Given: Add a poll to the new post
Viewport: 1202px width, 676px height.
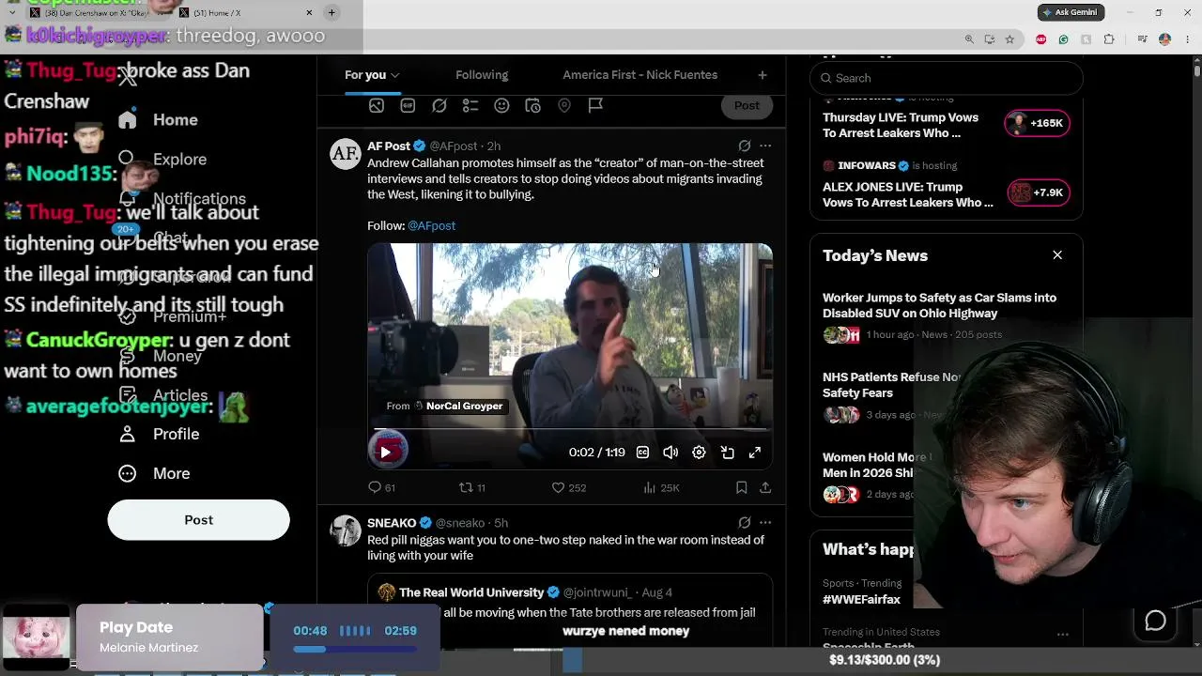Looking at the screenshot, I should [470, 106].
